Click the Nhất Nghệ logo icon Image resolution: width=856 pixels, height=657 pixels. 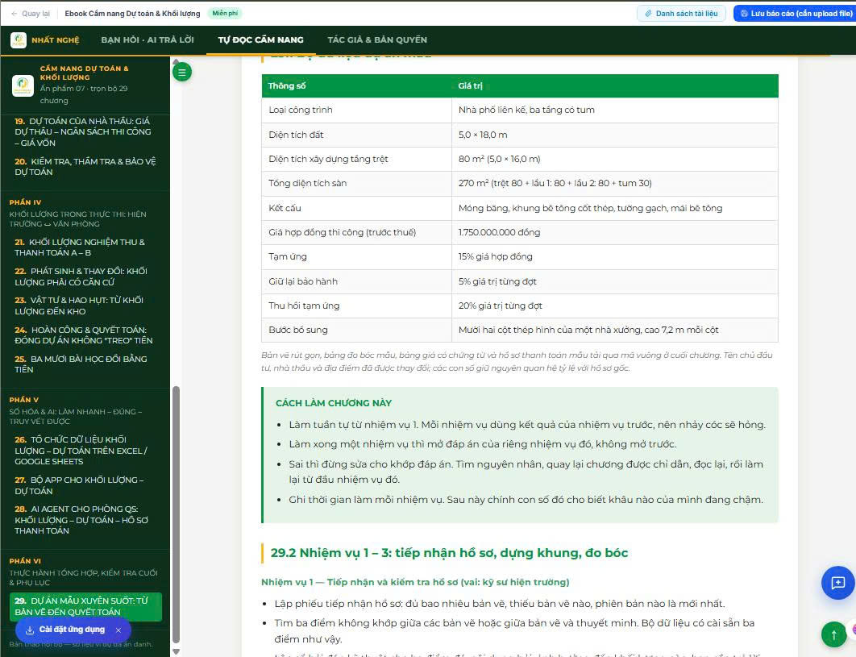click(x=19, y=40)
